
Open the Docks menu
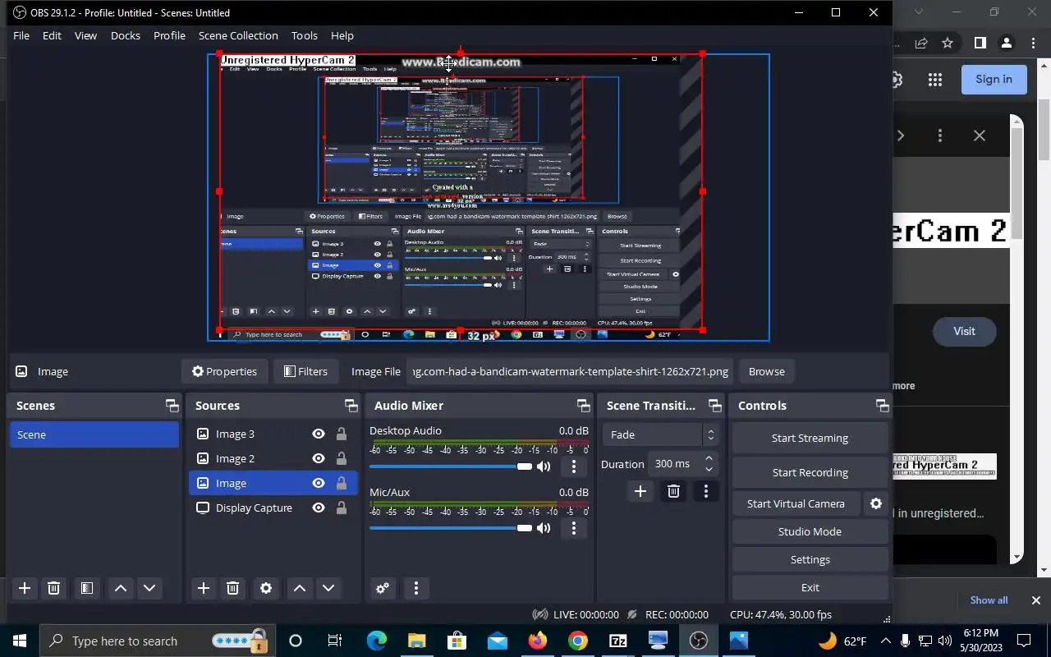[126, 35]
